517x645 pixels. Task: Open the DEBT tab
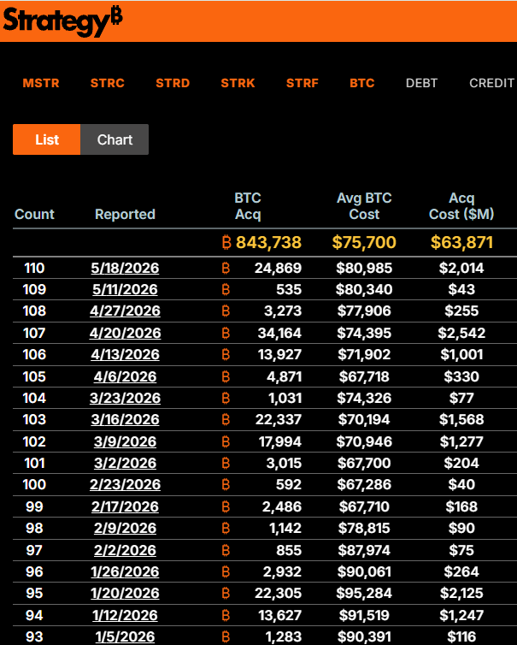click(x=421, y=83)
